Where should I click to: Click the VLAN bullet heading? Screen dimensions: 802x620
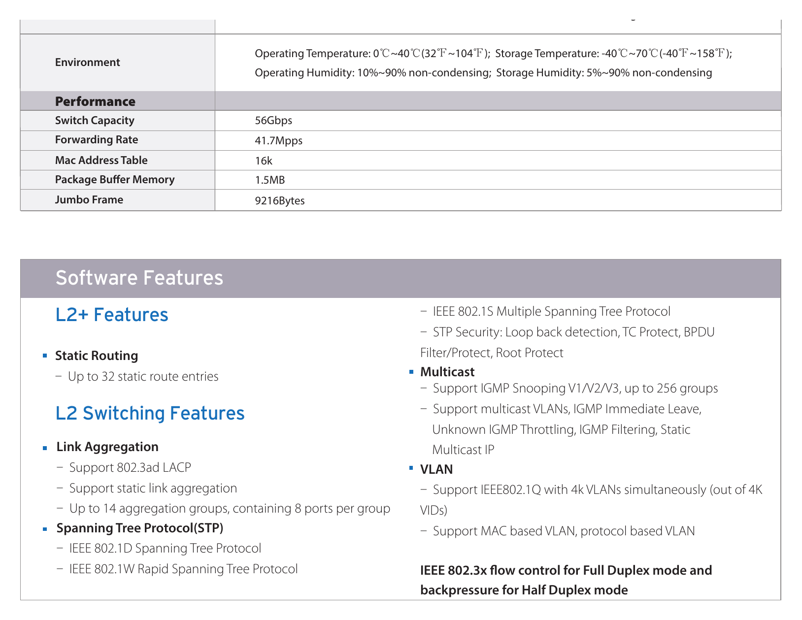436,469
